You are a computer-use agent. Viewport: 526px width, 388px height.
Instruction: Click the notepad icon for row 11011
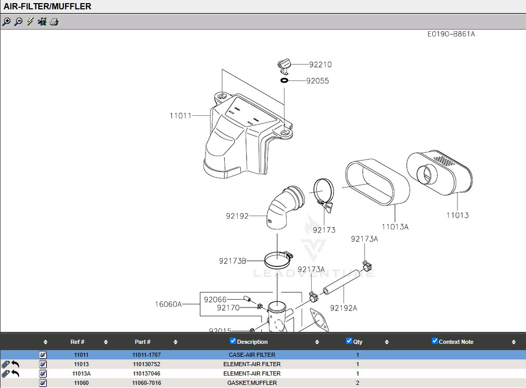43,355
